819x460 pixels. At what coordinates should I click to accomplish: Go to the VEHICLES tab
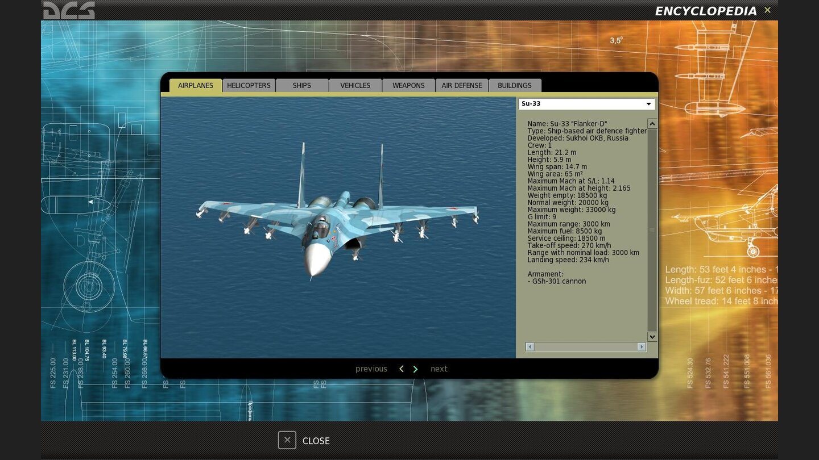pos(355,85)
